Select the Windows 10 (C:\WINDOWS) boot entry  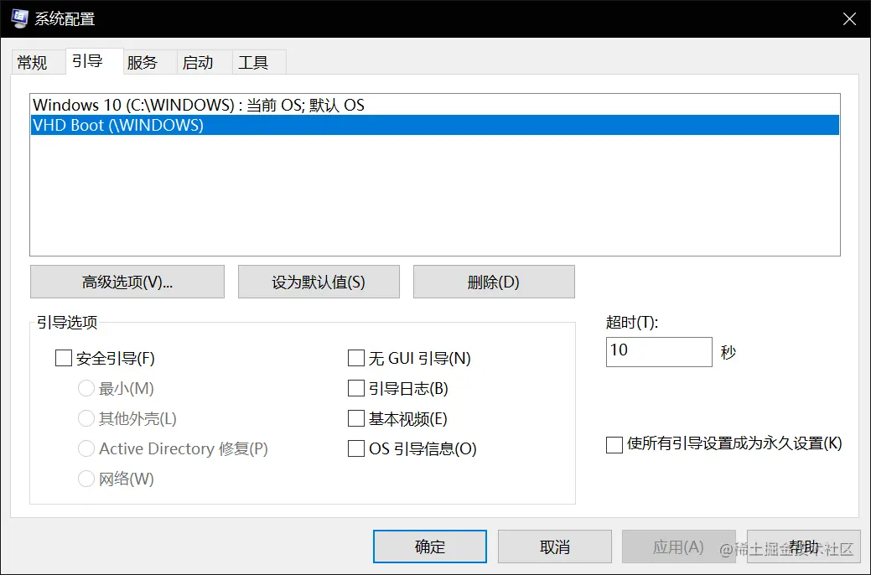434,105
